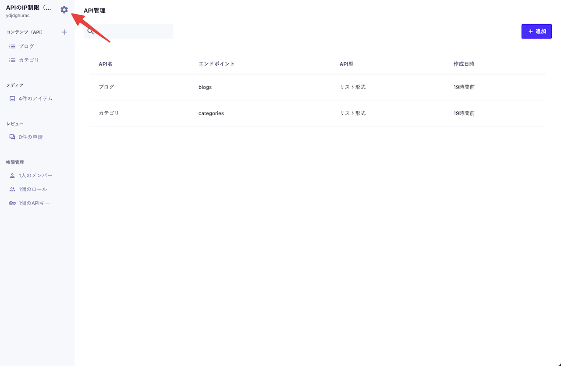Open ブログ in the sidebar
Image resolution: width=561 pixels, height=366 pixels.
26,46
